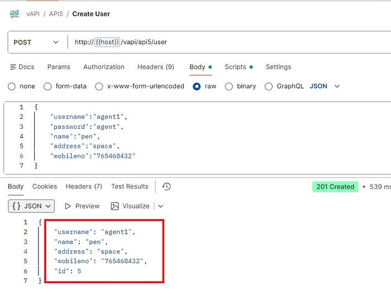Click the Preview play icon

click(x=68, y=206)
